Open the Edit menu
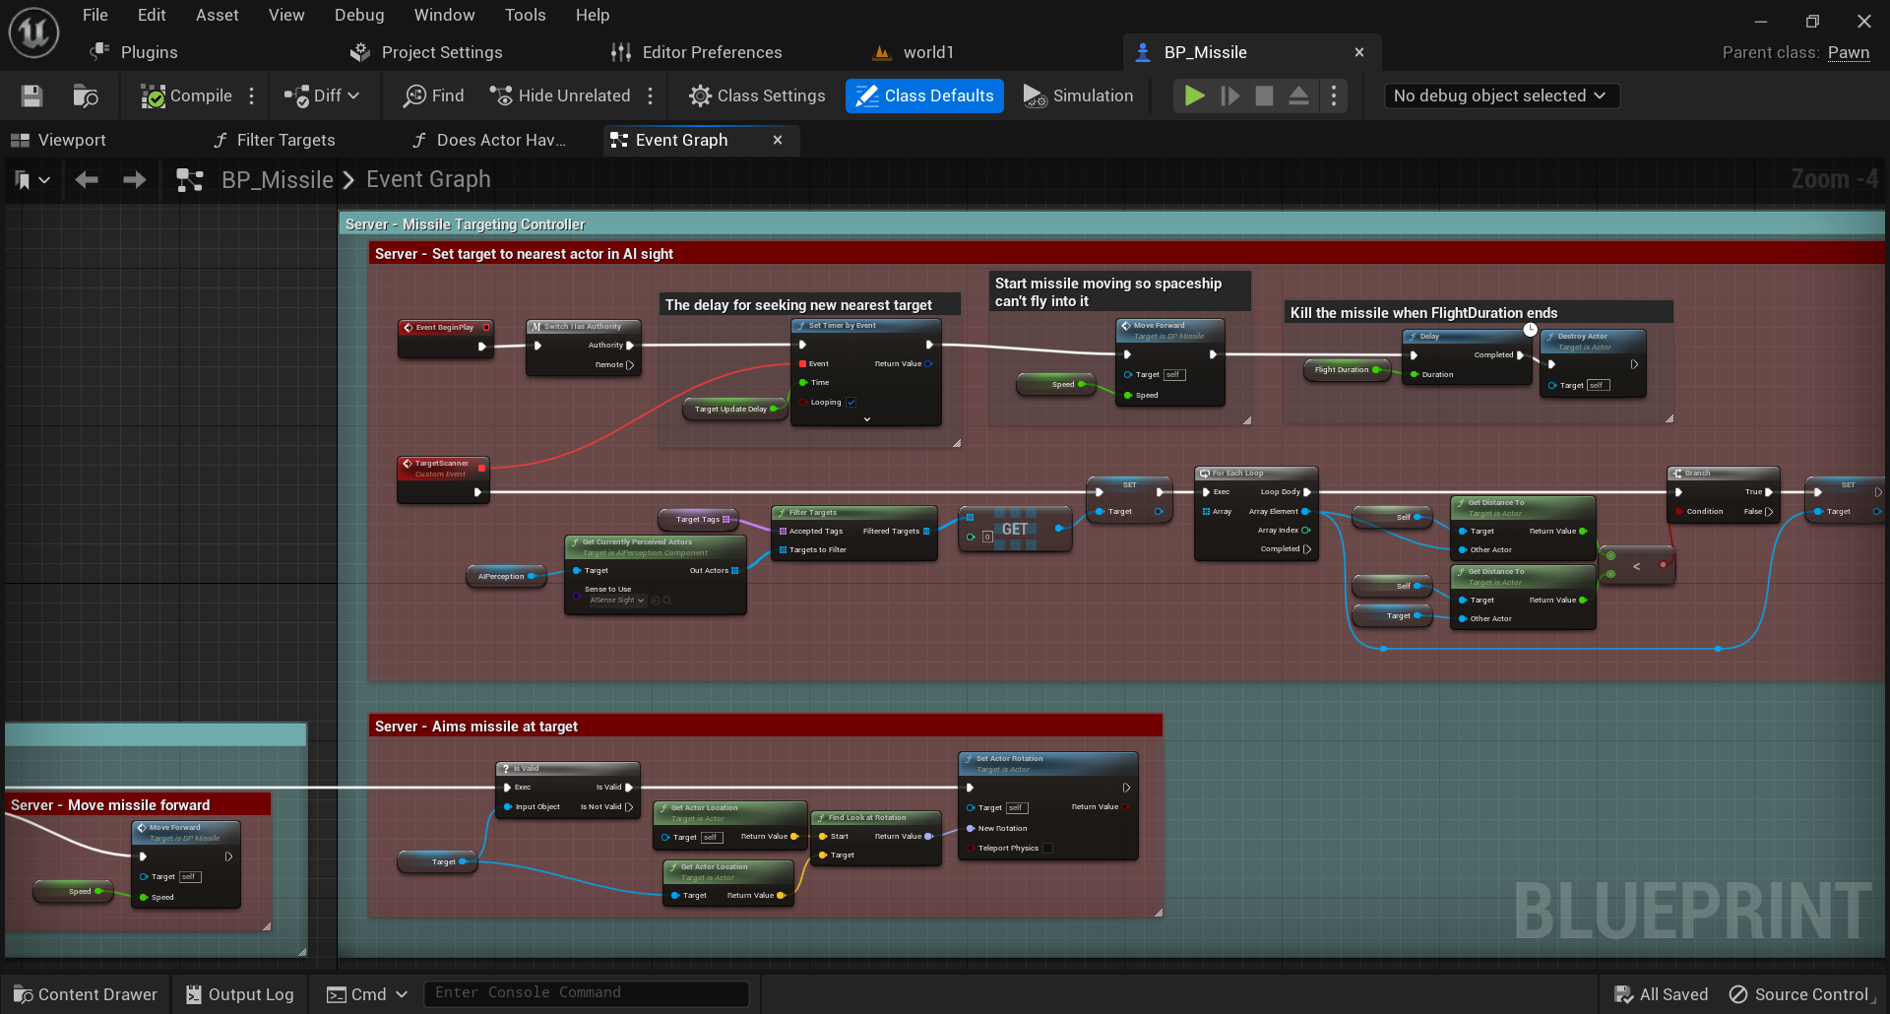This screenshot has width=1890, height=1014. (152, 15)
